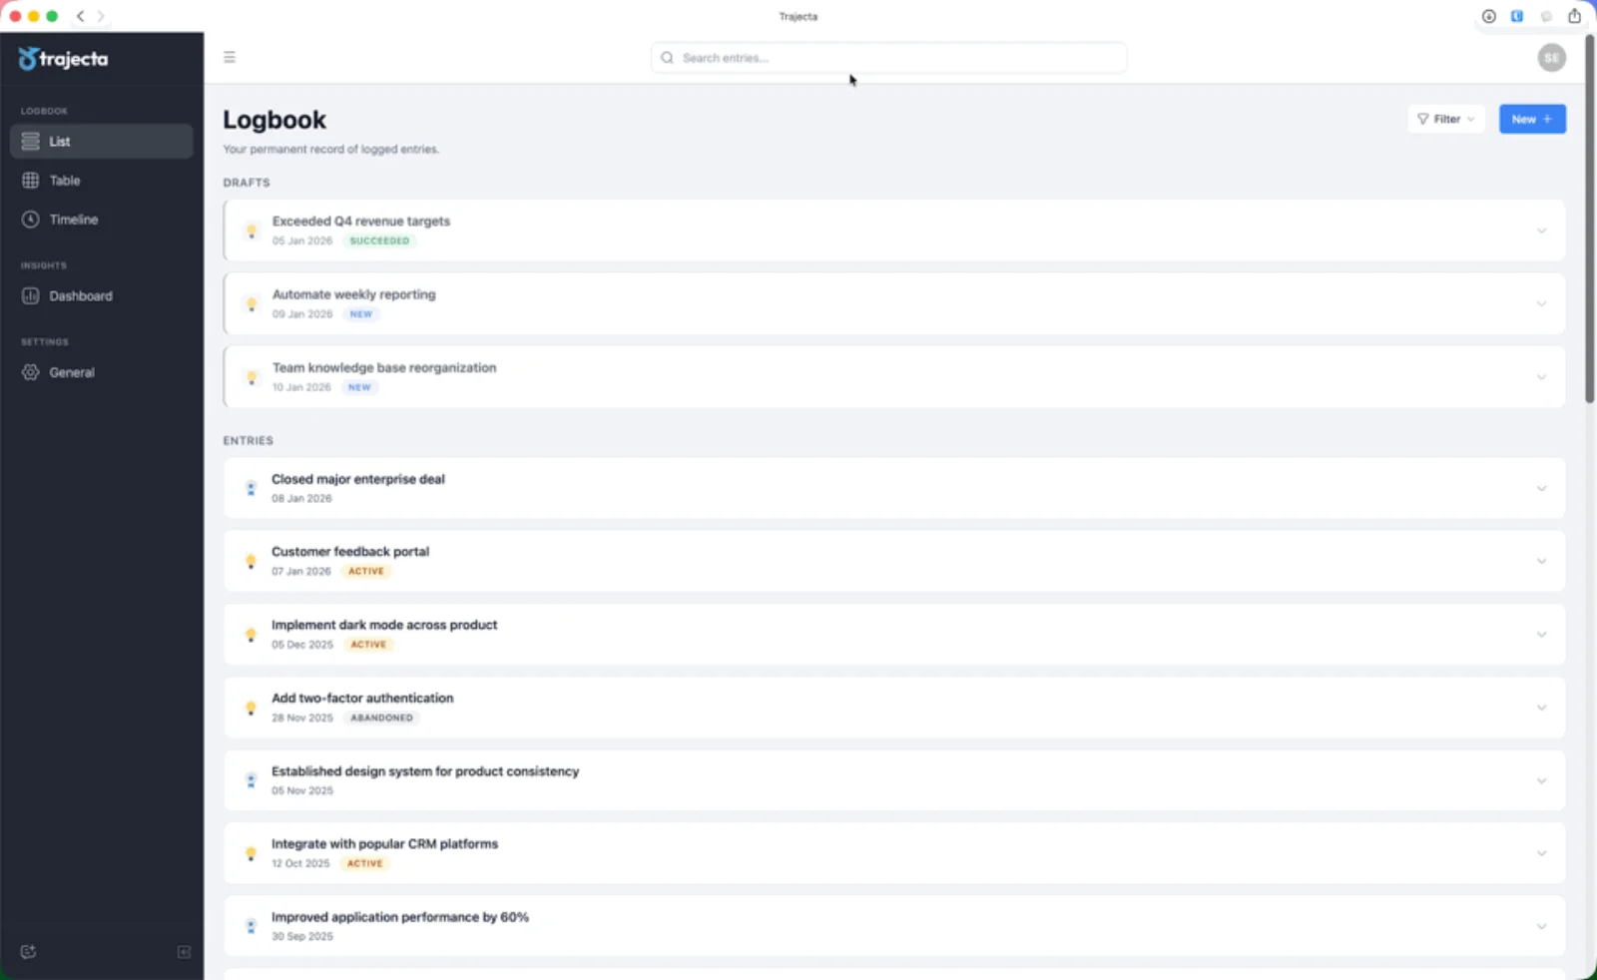
Task: Click the AI chat icon at sidebar bottom
Action: coord(28,952)
